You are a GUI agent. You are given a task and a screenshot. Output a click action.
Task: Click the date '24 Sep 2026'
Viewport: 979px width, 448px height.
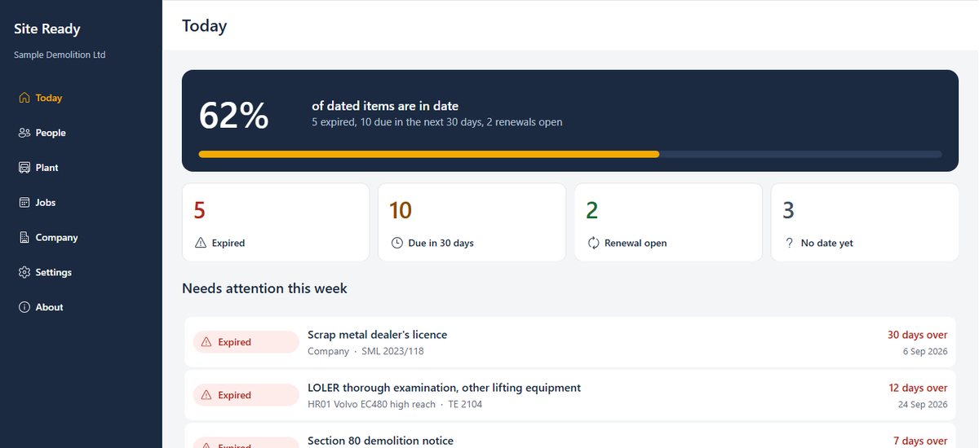[x=923, y=404]
